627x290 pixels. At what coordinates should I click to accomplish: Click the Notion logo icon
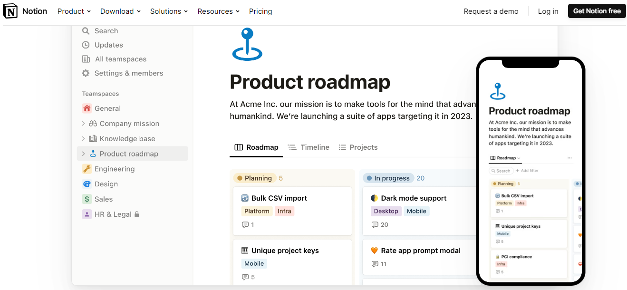click(10, 11)
